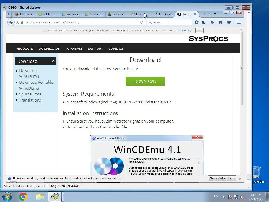
Task: Click the Firefox Search box
Action: tap(169, 22)
